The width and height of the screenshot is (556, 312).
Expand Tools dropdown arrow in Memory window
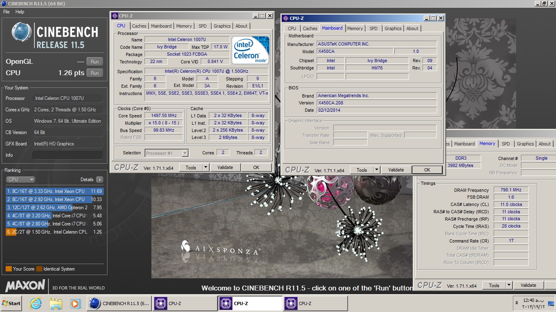tap(509, 285)
